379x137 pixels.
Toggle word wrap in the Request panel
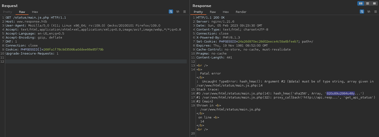(171, 12)
